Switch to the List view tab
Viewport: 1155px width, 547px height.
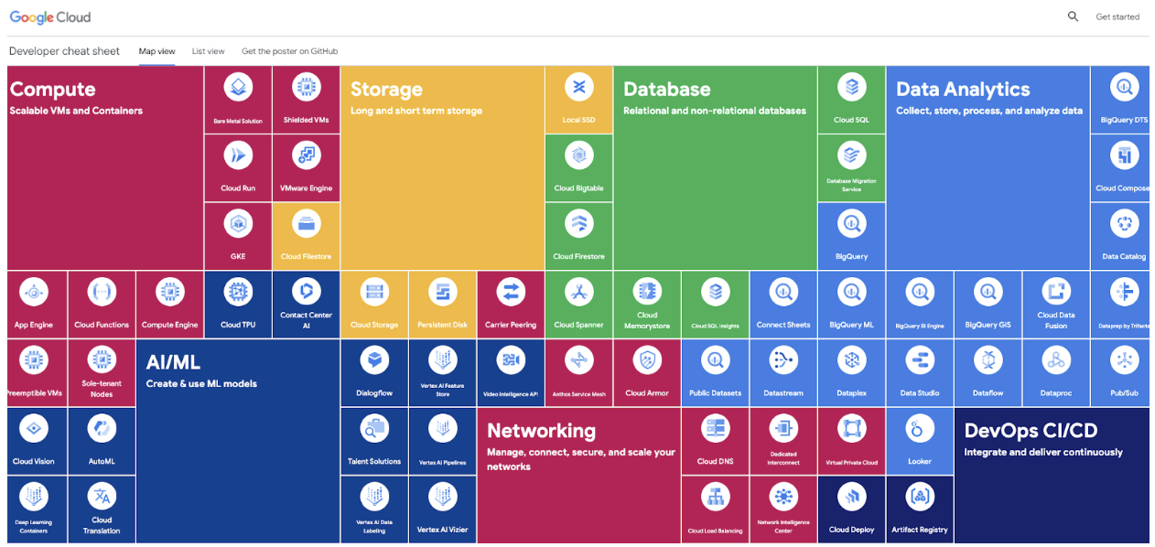[x=208, y=51]
